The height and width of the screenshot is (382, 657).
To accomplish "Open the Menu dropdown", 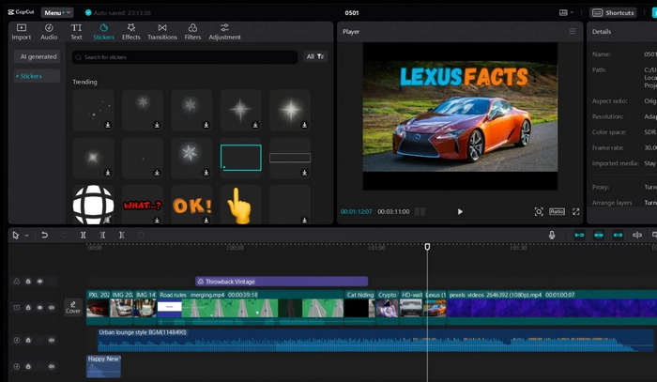I will 57,12.
